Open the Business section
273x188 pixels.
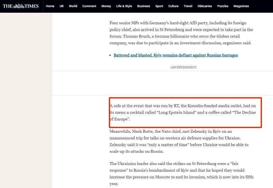(144, 6)
